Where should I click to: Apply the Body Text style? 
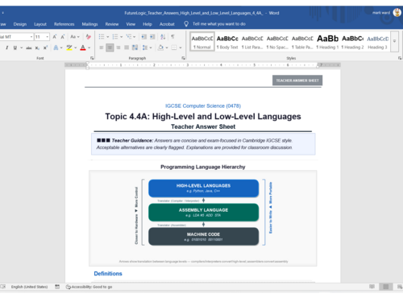227,42
